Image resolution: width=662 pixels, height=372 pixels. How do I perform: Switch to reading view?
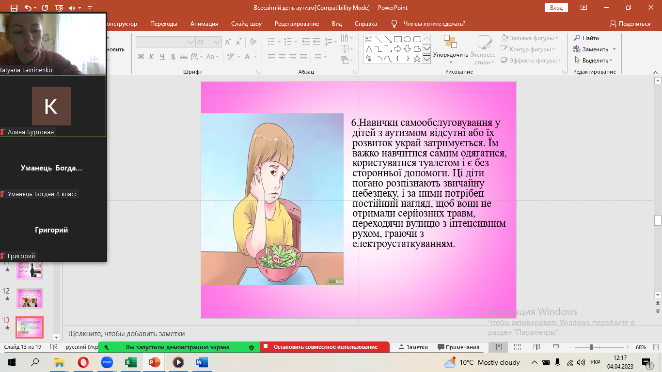coord(536,347)
